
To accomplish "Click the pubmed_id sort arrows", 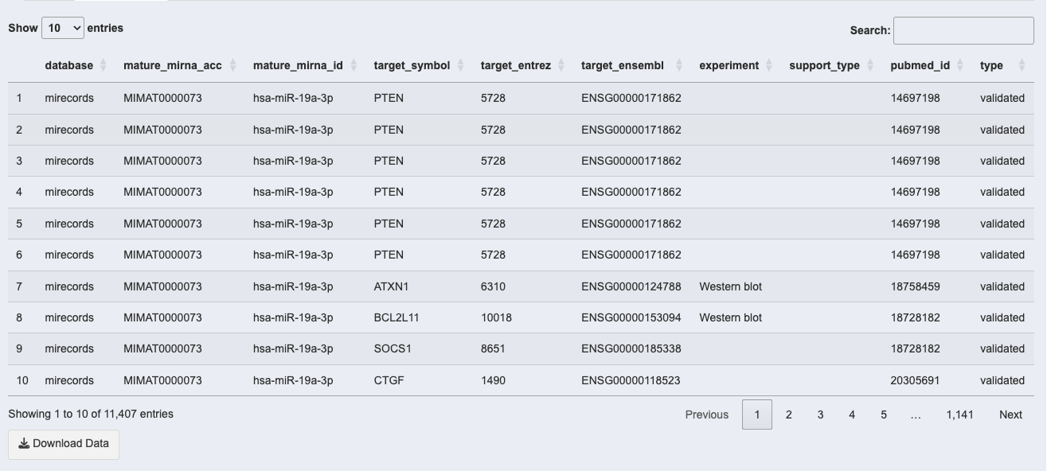I will [x=960, y=66].
